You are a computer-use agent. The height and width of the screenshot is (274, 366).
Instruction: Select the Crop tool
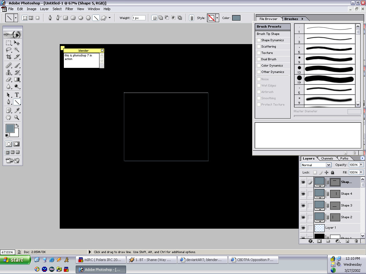9,57
